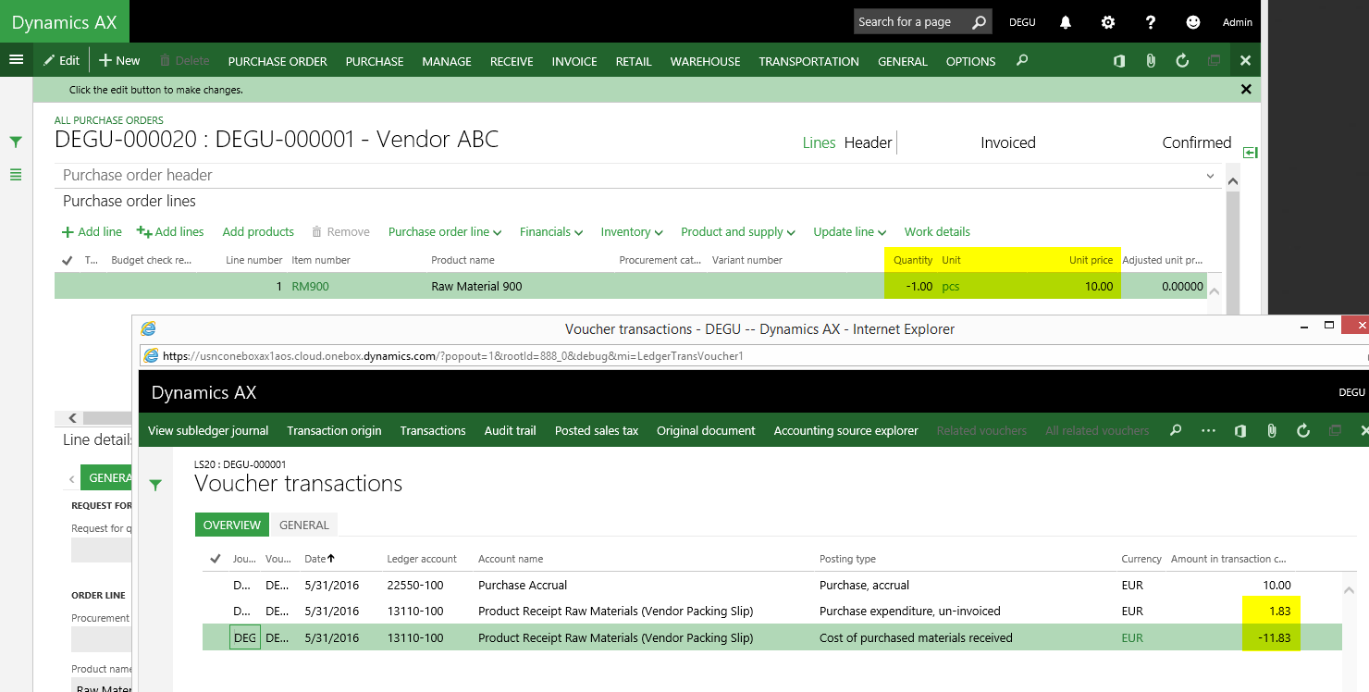Click the help question mark icon

[x=1151, y=22]
